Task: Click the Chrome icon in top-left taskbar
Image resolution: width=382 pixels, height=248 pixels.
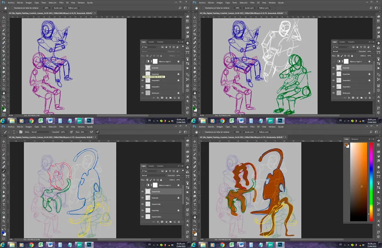Action: pyautogui.click(x=31, y=121)
